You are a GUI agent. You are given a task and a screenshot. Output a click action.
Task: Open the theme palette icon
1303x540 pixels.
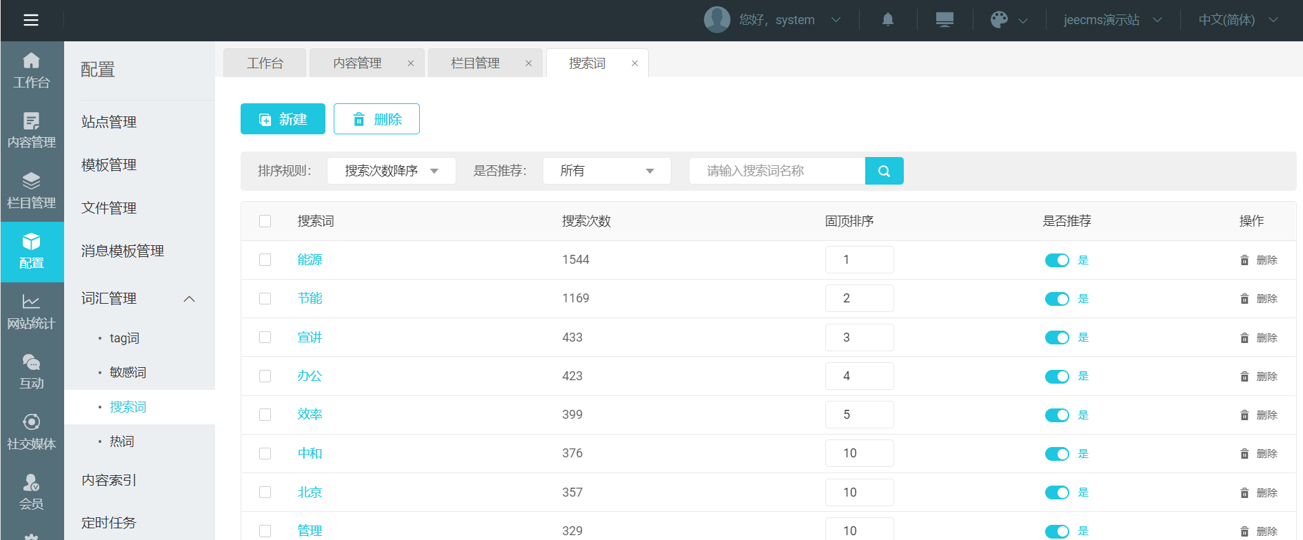[999, 20]
